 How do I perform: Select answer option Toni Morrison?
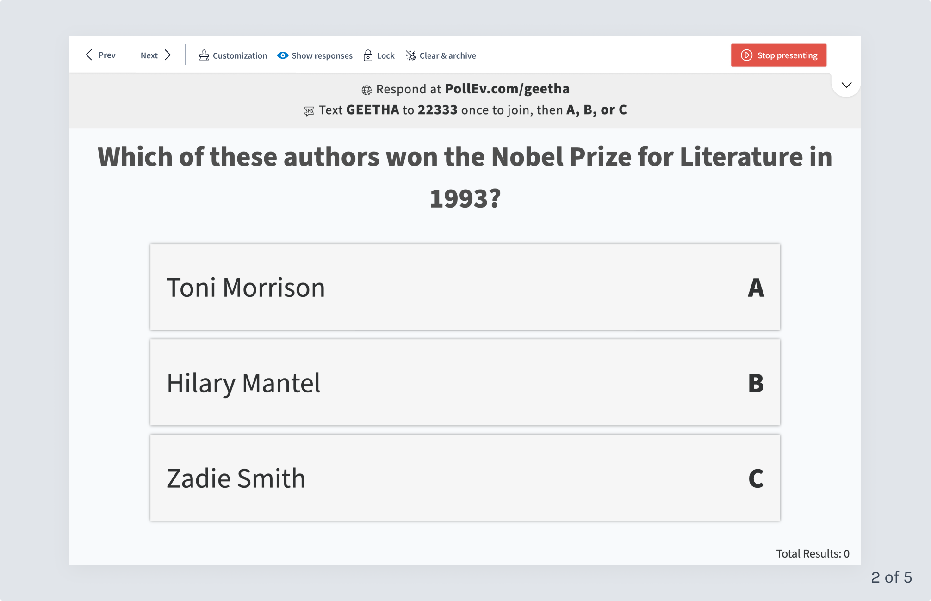click(x=465, y=287)
